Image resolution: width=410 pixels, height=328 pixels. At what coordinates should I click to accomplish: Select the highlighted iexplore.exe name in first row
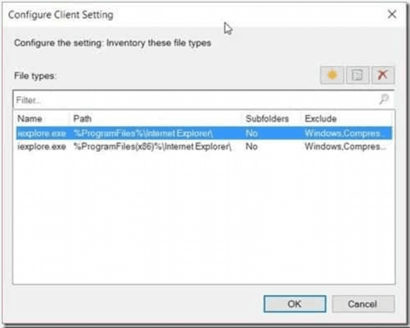(41, 133)
